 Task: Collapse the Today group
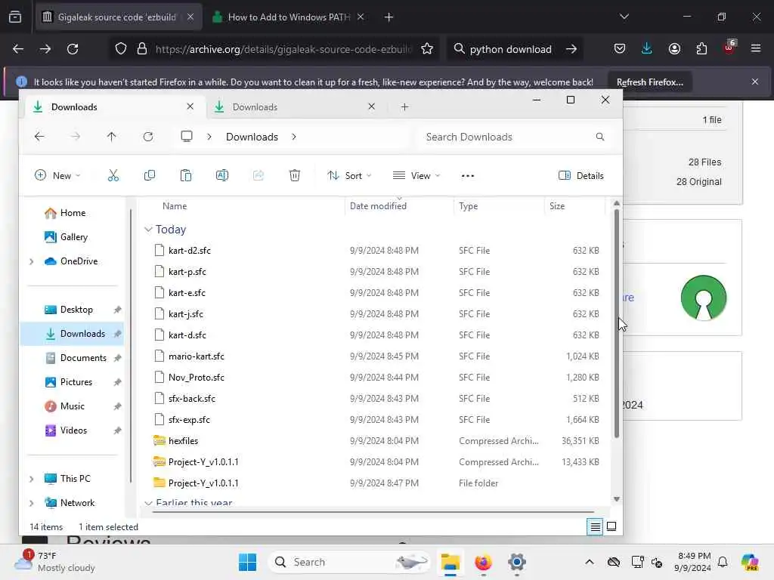[x=148, y=230]
